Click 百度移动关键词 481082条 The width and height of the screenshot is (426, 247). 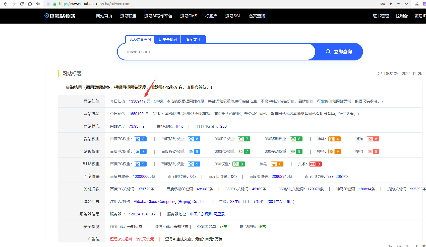[x=205, y=189]
